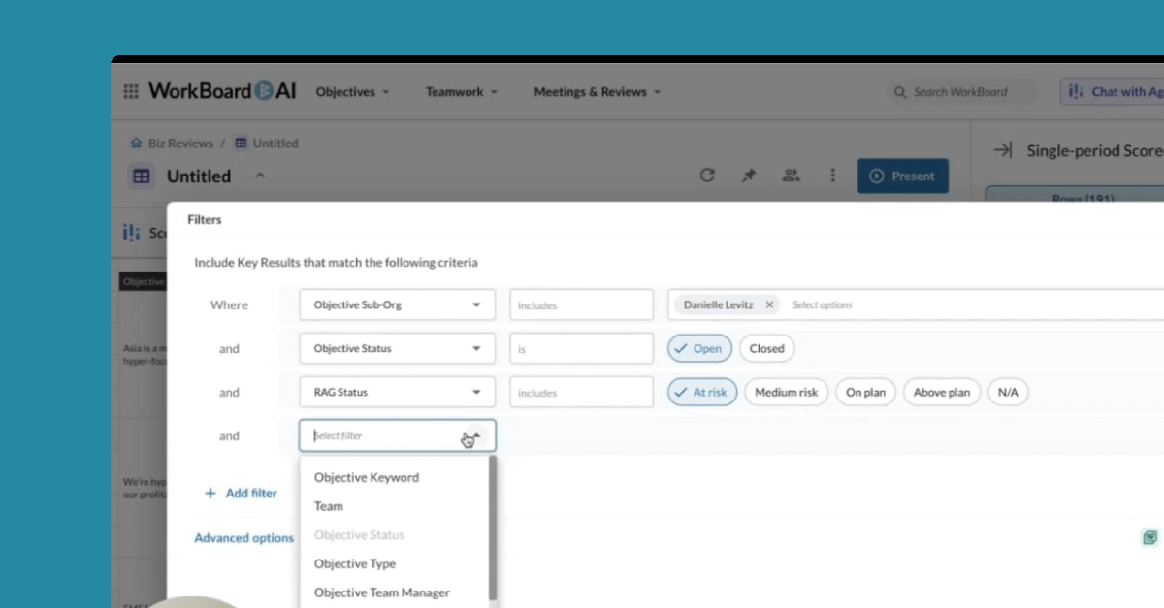1164x608 pixels.
Task: Open Search WorkBoard via the magnifier icon
Action: pos(900,92)
